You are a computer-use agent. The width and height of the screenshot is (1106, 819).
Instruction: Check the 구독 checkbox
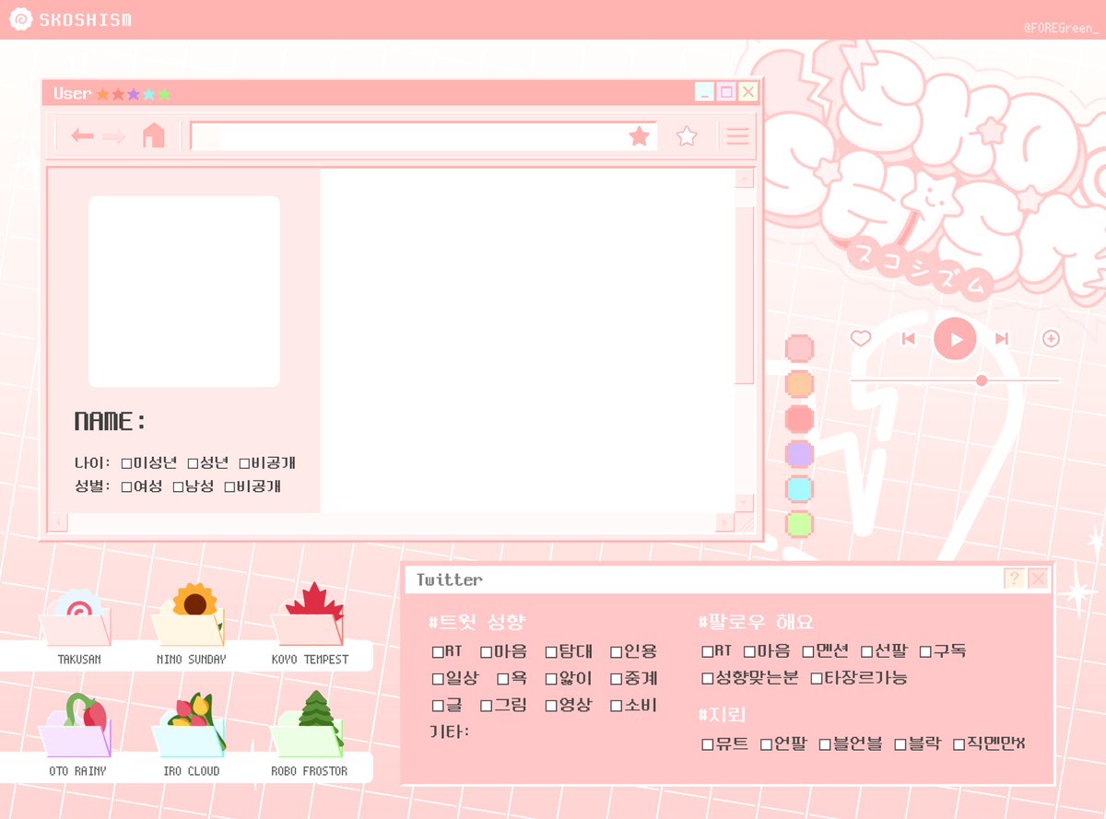[926, 651]
